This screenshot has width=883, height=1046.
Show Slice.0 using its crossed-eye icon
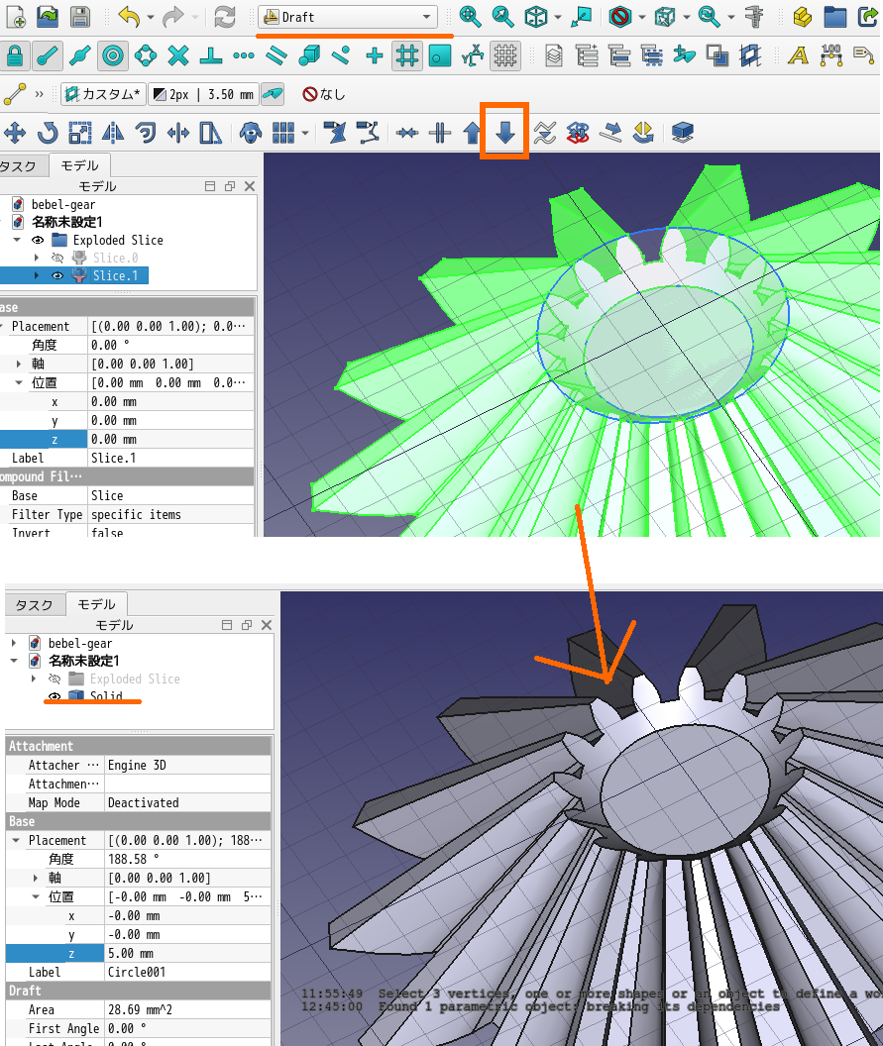57,259
